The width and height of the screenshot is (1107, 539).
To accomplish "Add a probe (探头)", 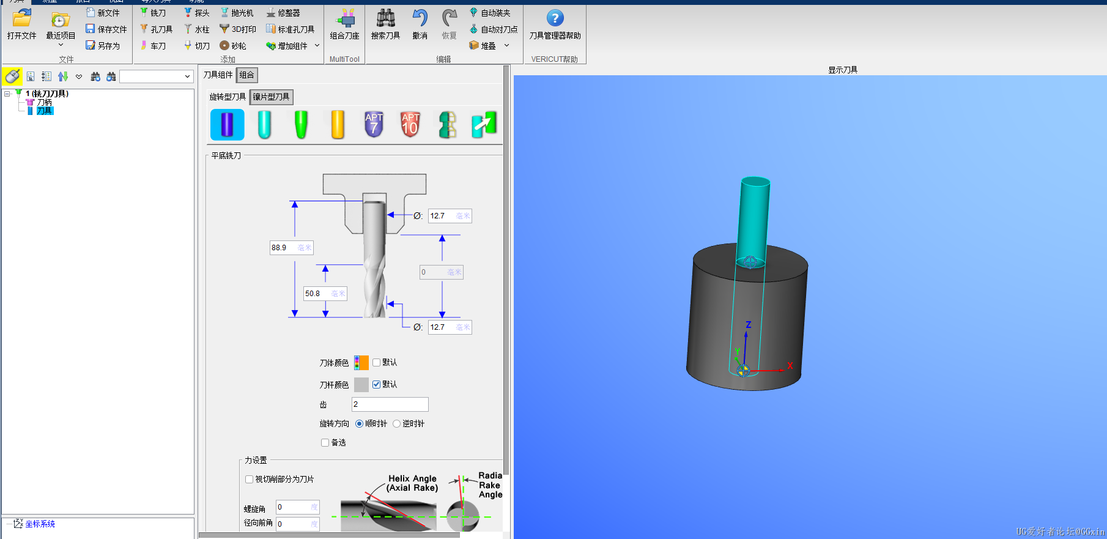I will [x=197, y=12].
